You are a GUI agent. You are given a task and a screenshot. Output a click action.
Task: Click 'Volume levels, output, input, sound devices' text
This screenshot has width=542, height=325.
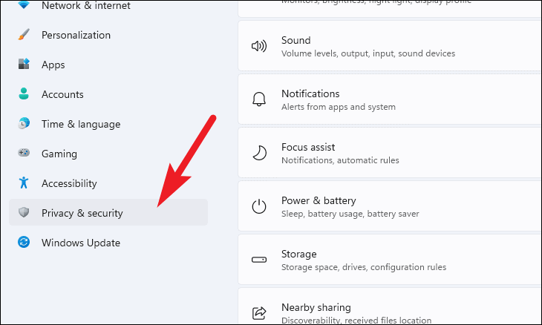tap(368, 53)
